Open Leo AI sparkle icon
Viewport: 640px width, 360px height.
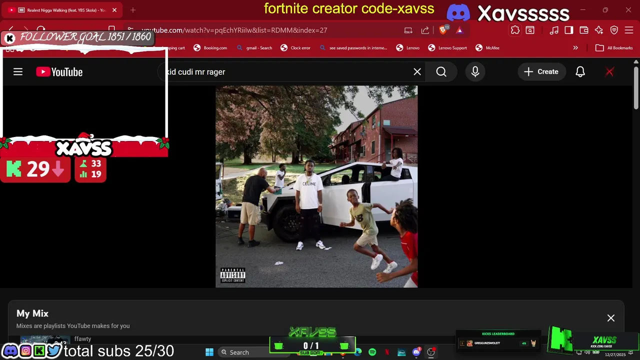click(x=599, y=30)
